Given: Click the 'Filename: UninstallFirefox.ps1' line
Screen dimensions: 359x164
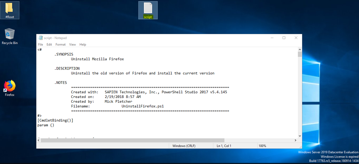Looking at the screenshot, I should pos(118,106).
